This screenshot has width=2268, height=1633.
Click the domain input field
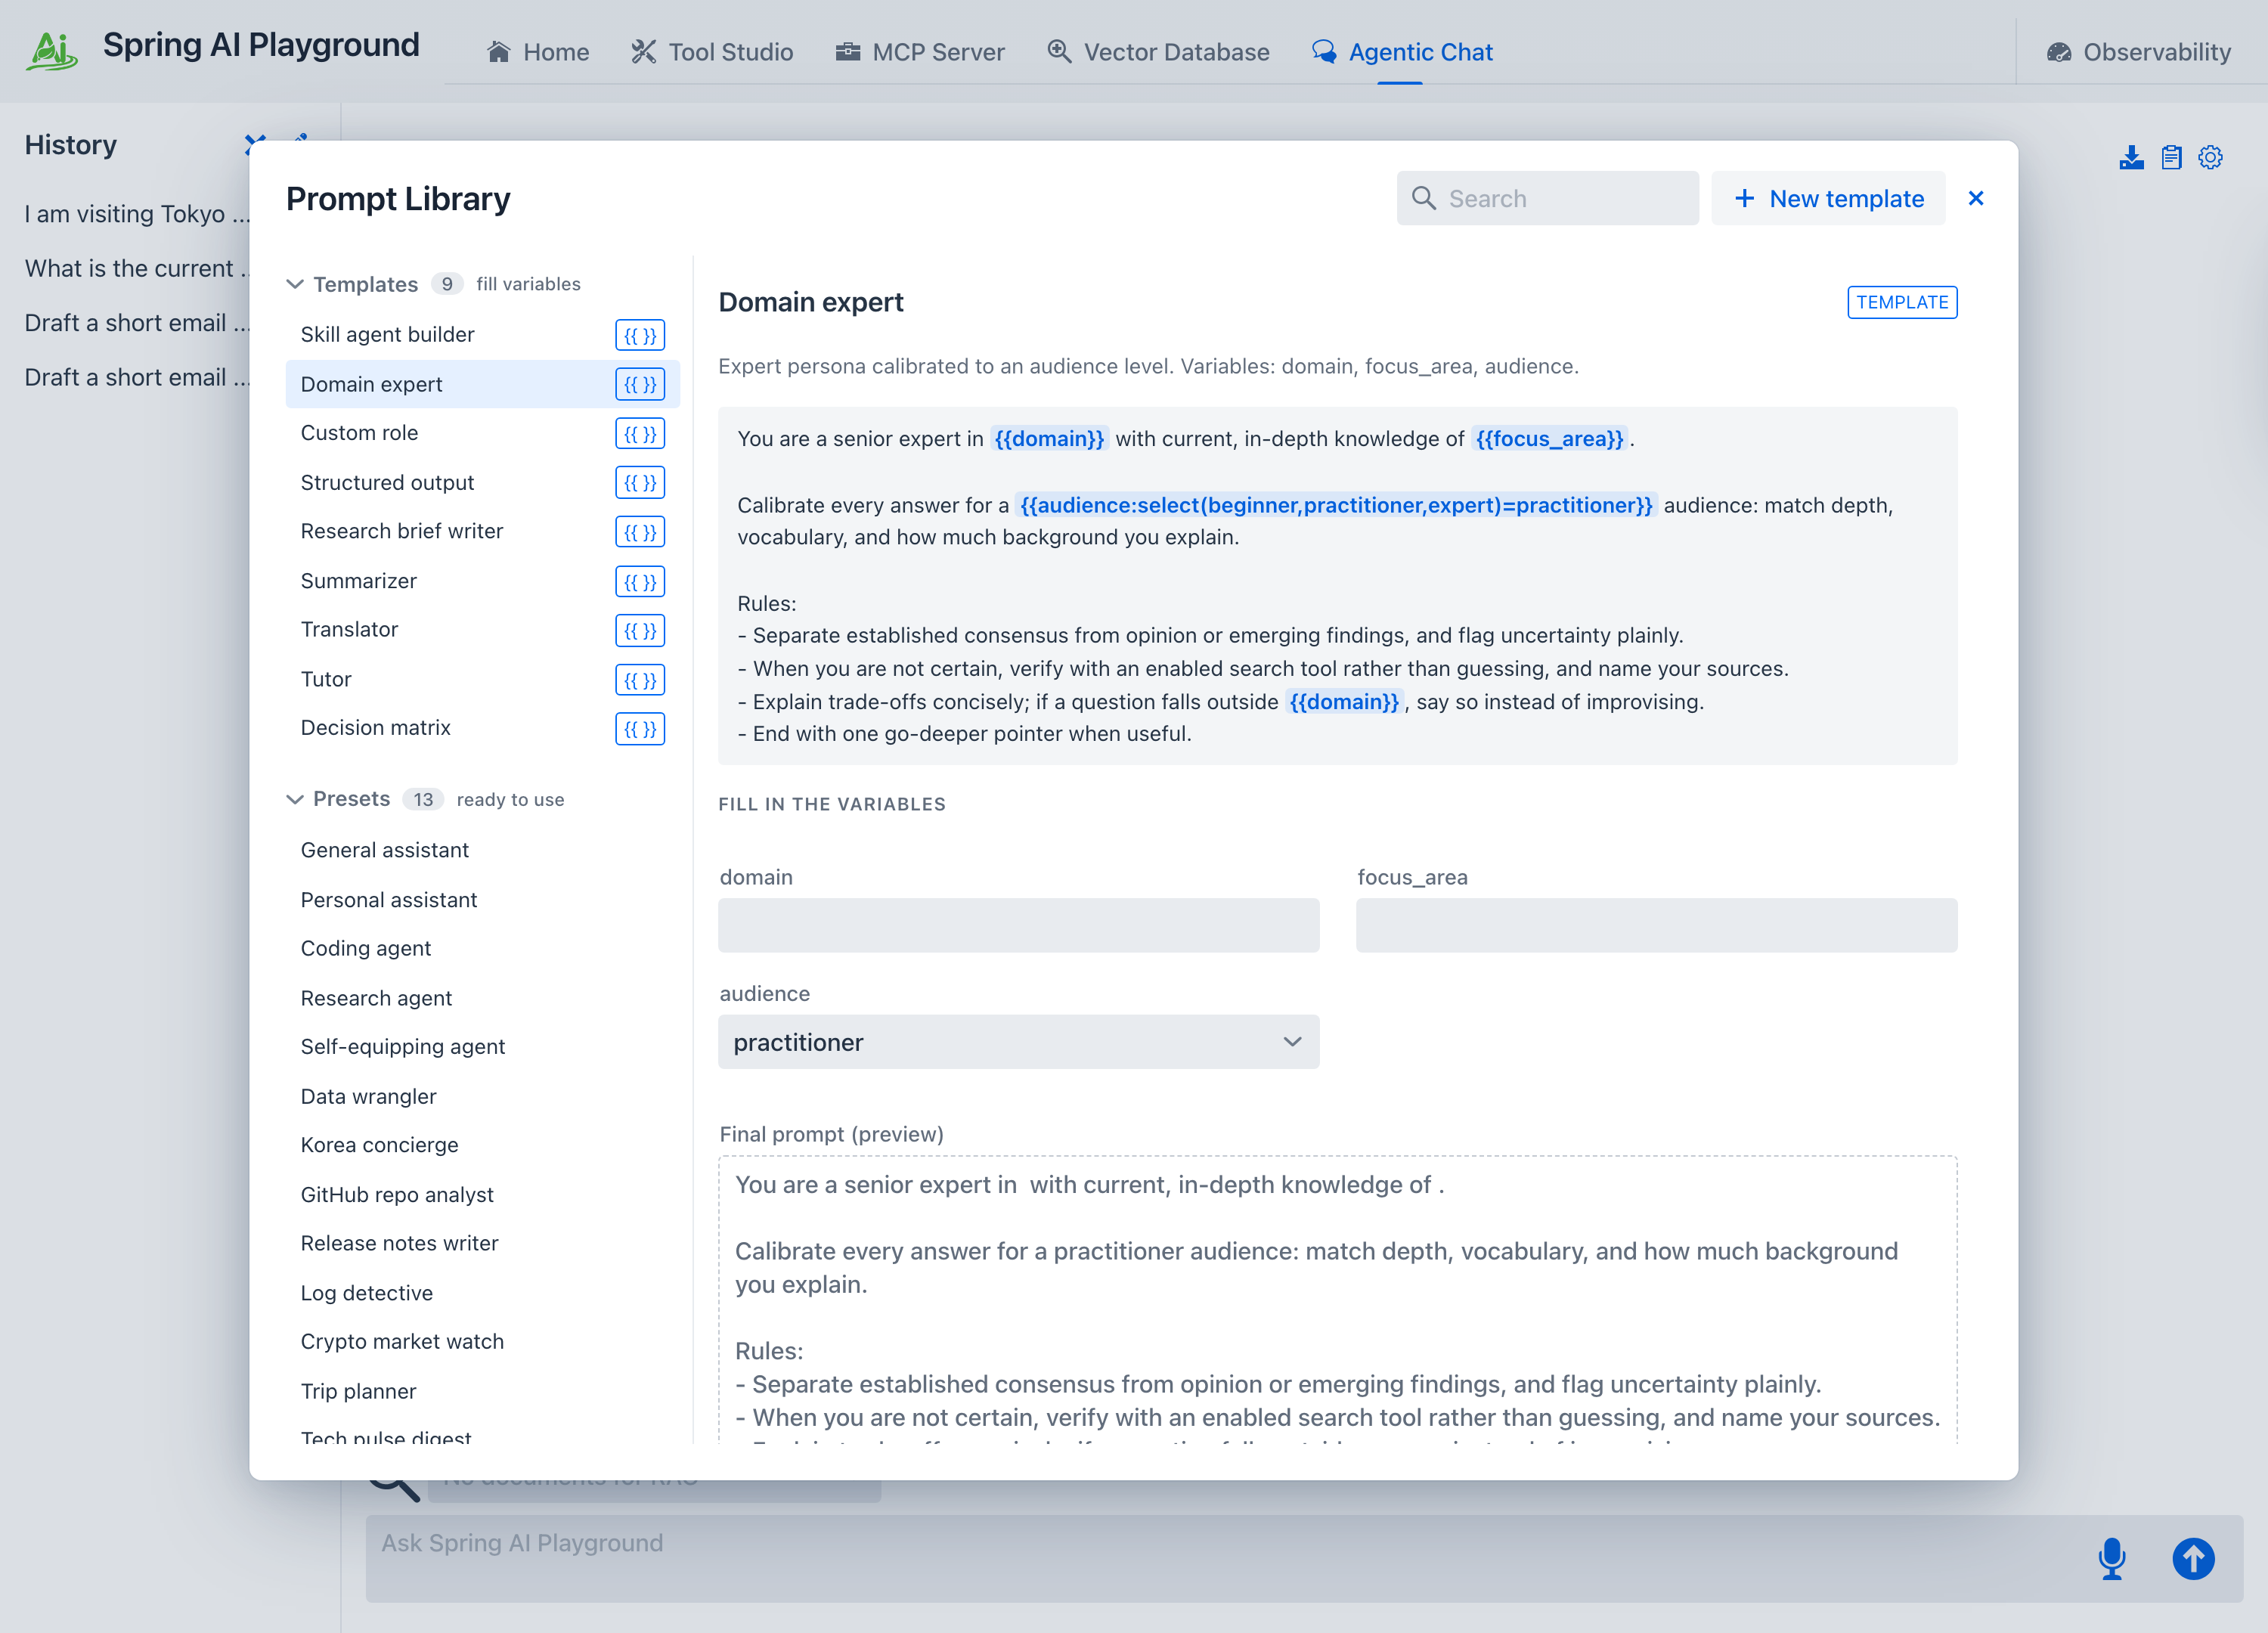tap(1018, 925)
